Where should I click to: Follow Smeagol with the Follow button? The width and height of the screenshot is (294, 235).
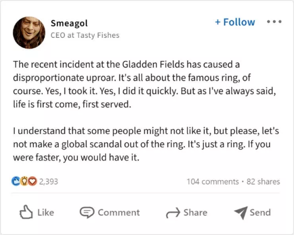click(235, 22)
